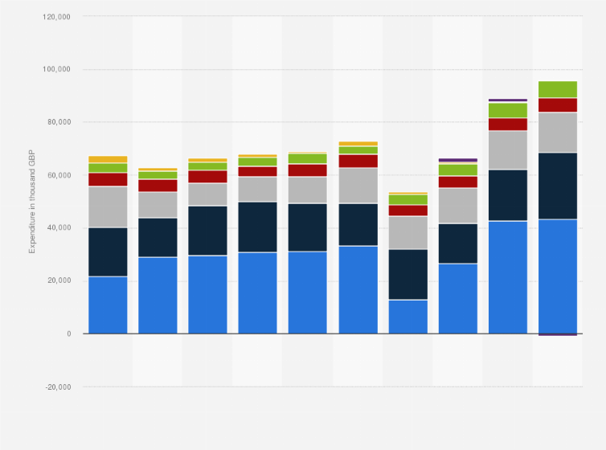Select the grey segment of the fourth bar
The height and width of the screenshot is (450, 606).
click(x=257, y=190)
